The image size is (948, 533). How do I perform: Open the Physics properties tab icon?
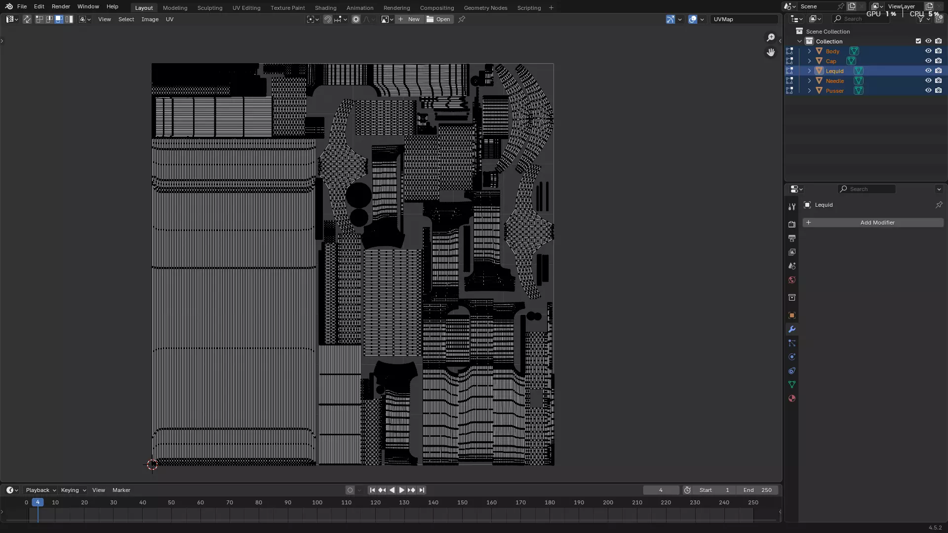point(792,357)
